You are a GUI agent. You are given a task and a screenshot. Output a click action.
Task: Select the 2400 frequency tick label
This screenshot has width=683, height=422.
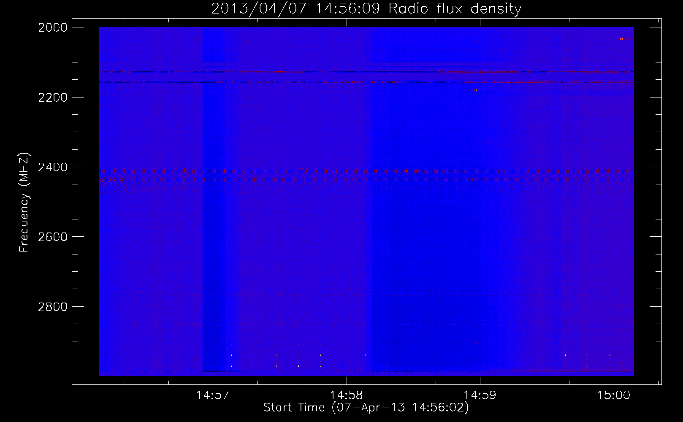[x=53, y=167]
